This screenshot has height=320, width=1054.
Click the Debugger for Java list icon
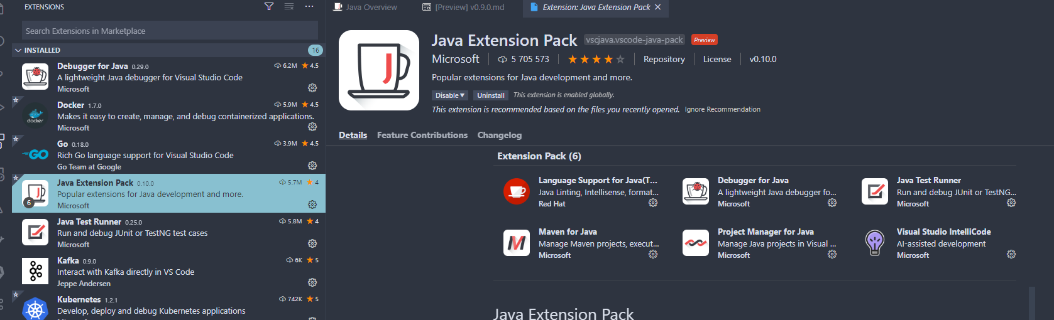pos(35,77)
